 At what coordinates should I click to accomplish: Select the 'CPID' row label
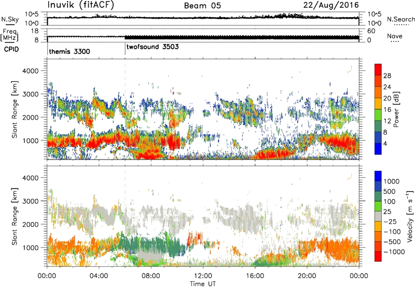tap(11, 49)
